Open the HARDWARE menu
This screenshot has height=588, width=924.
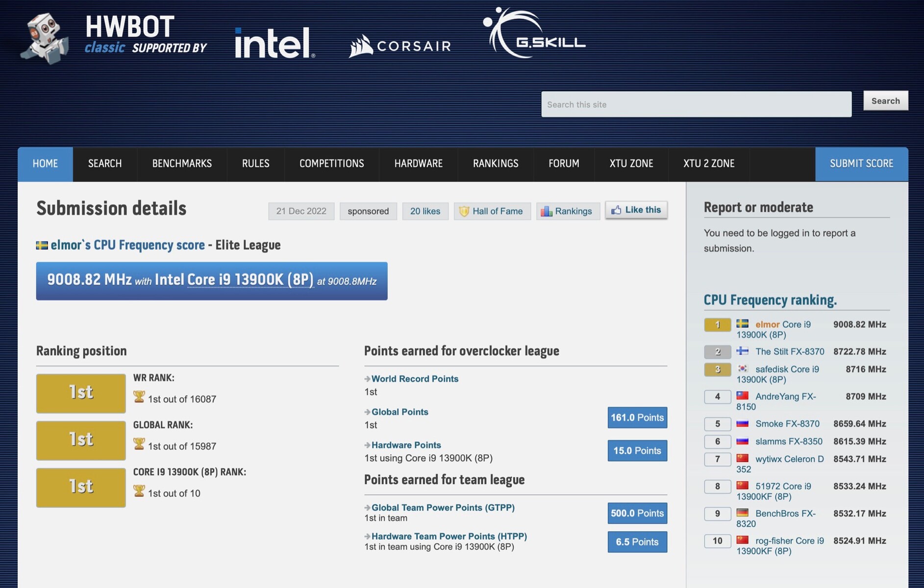419,164
